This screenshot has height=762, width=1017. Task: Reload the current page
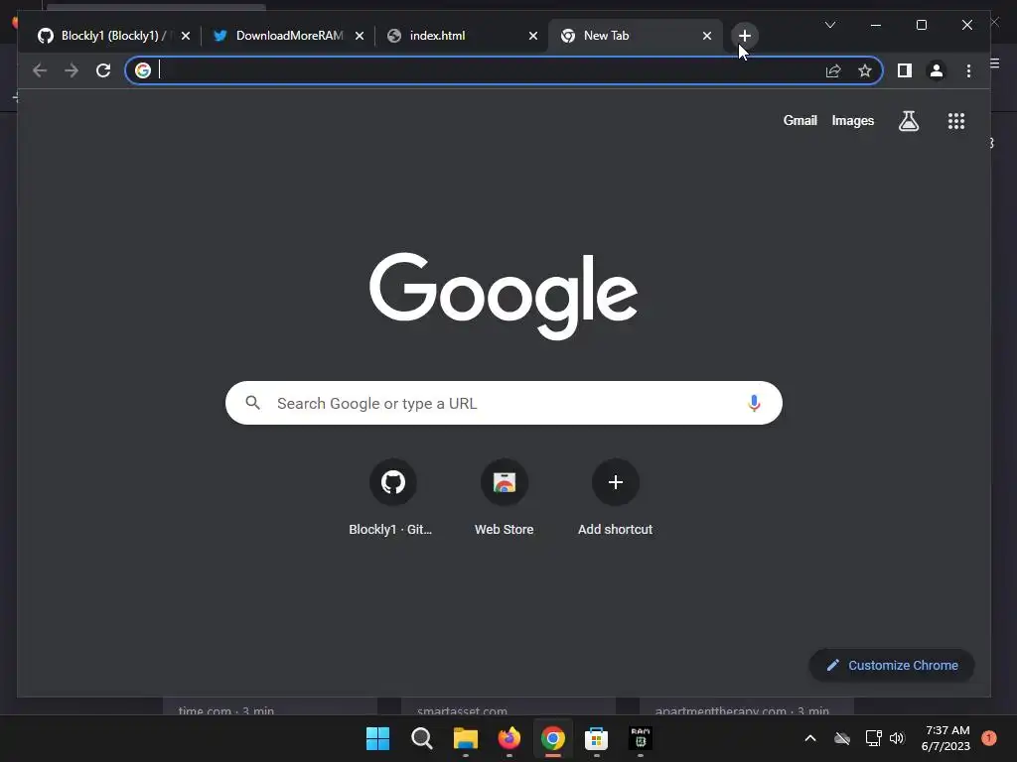tap(103, 70)
